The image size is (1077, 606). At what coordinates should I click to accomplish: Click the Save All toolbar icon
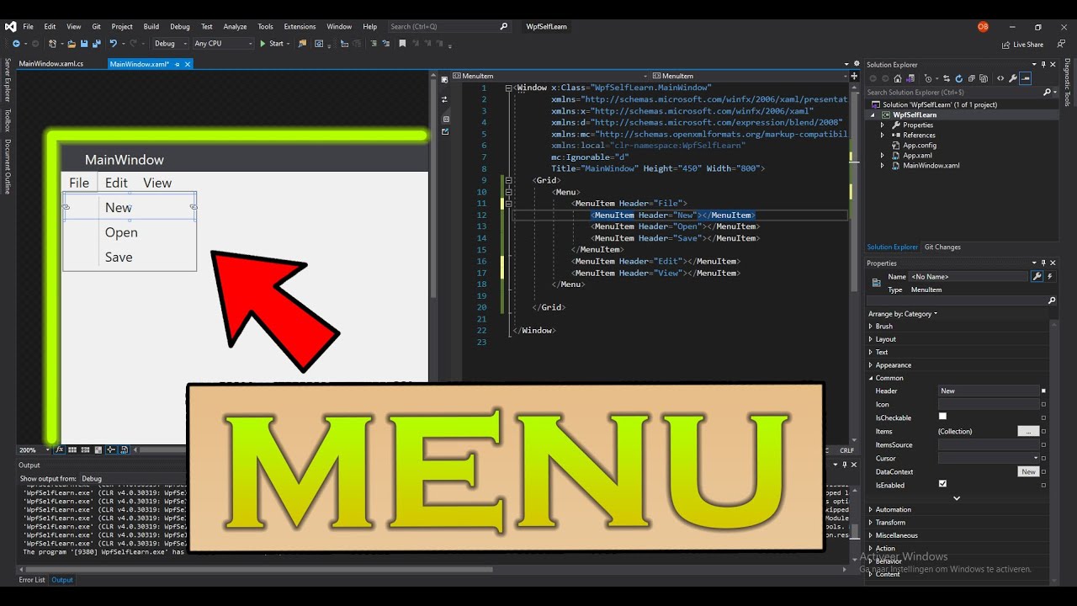96,43
